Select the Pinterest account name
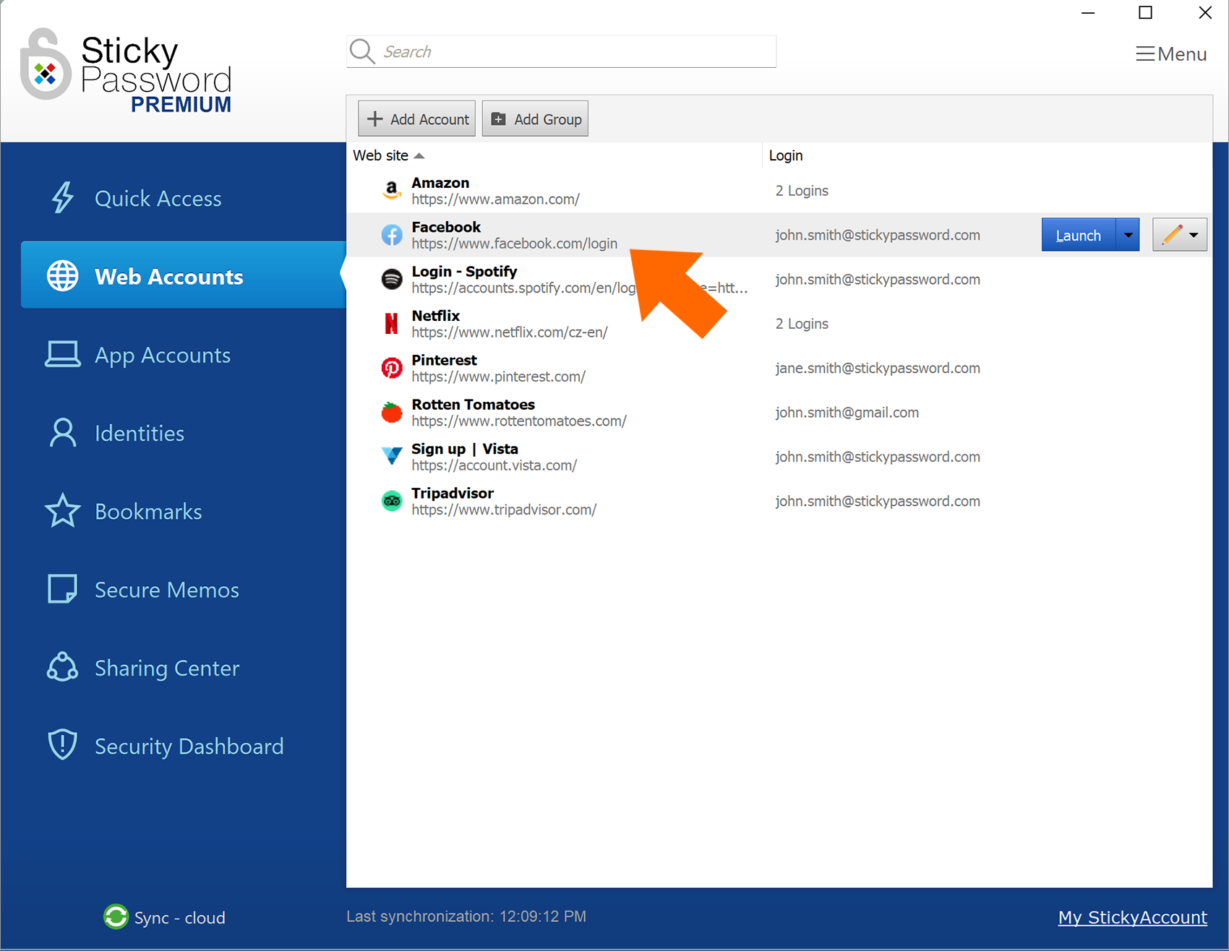 [x=444, y=360]
